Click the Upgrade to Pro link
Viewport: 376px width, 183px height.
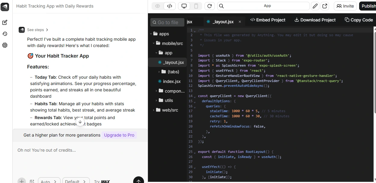point(119,135)
